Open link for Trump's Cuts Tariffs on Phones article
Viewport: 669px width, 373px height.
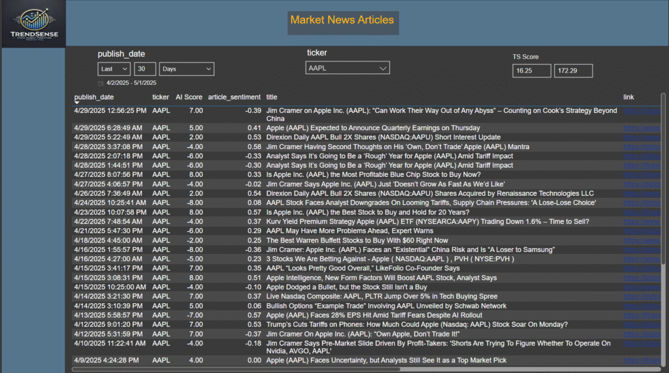click(640, 325)
